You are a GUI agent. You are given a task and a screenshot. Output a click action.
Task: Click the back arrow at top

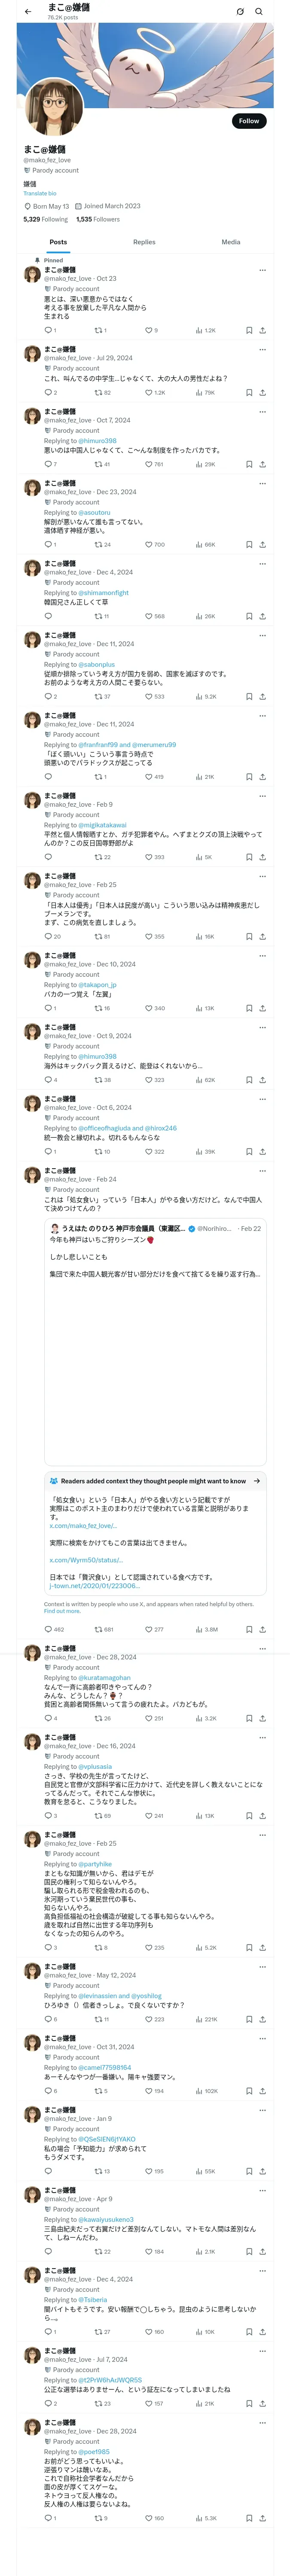point(28,12)
